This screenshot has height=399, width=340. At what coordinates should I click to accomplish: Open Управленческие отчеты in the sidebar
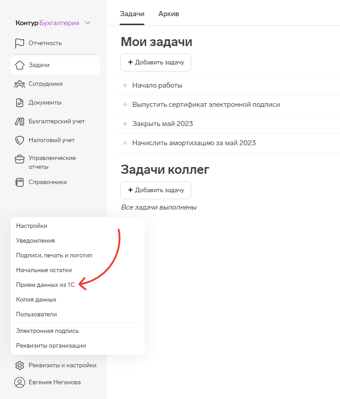pyautogui.click(x=52, y=162)
